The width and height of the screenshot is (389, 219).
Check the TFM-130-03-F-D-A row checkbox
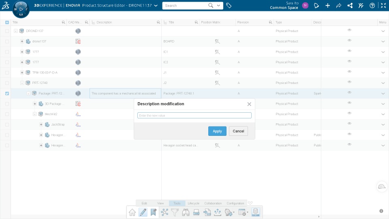pyautogui.click(x=7, y=73)
